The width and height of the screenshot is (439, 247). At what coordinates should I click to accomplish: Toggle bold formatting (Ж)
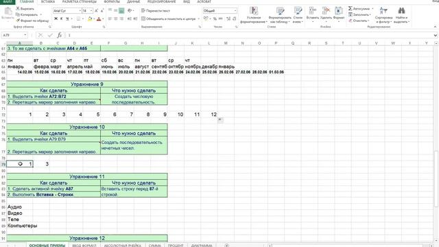[x=56, y=19]
